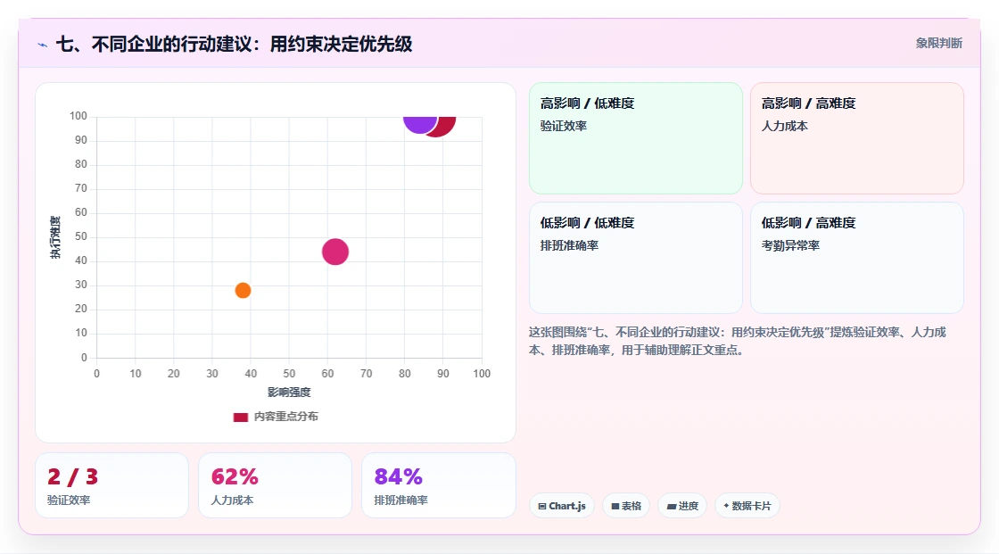Click the 表格 tag chip
This screenshot has height=554, width=999.
click(626, 506)
